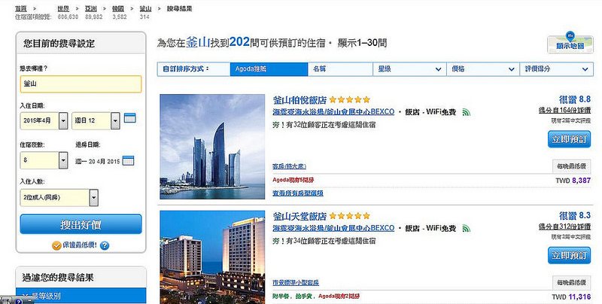The image size is (602, 304).
Task: Open the 市景標準小型套房 room link
Action: tap(296, 282)
